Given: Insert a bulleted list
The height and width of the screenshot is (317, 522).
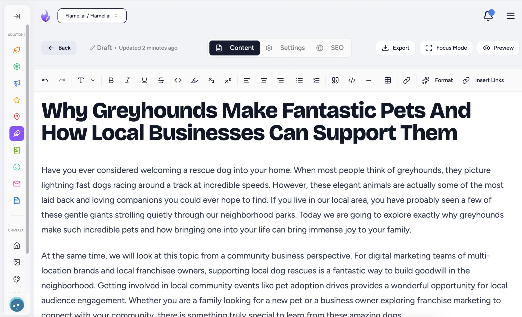Looking at the screenshot, I should click(299, 80).
